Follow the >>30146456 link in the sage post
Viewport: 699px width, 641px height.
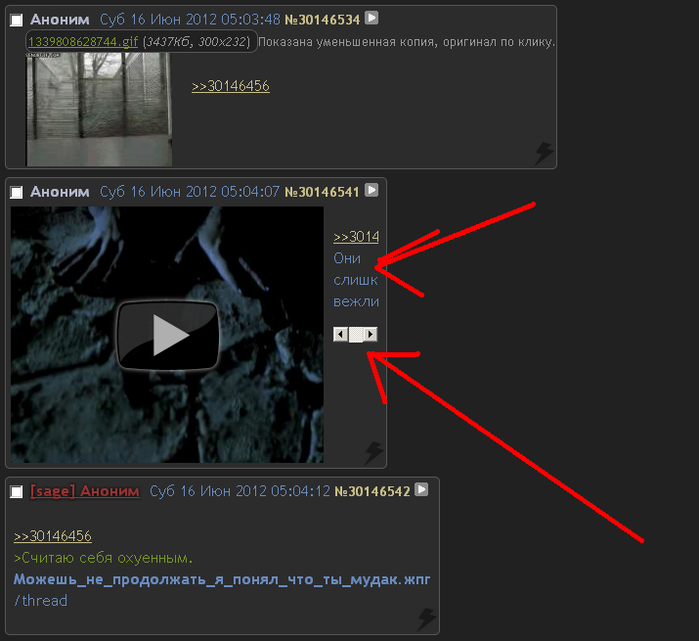click(53, 536)
